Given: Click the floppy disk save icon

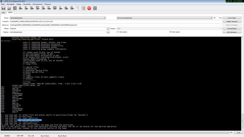Looking at the screenshot, I should click(3, 8).
